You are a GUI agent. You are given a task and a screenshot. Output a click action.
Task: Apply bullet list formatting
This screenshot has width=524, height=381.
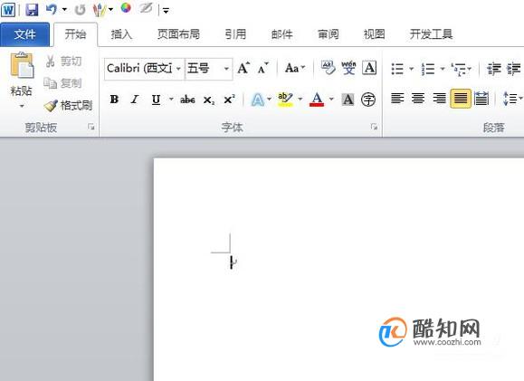click(x=397, y=69)
